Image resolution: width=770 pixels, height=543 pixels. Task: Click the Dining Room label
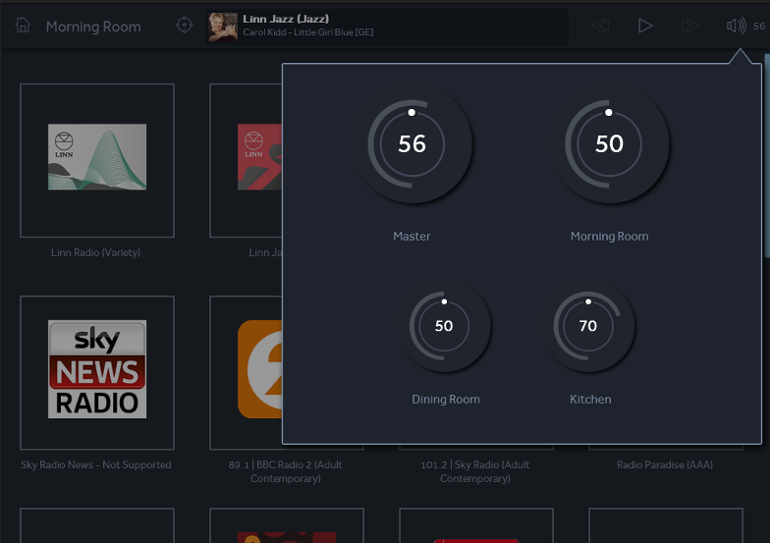[446, 400]
